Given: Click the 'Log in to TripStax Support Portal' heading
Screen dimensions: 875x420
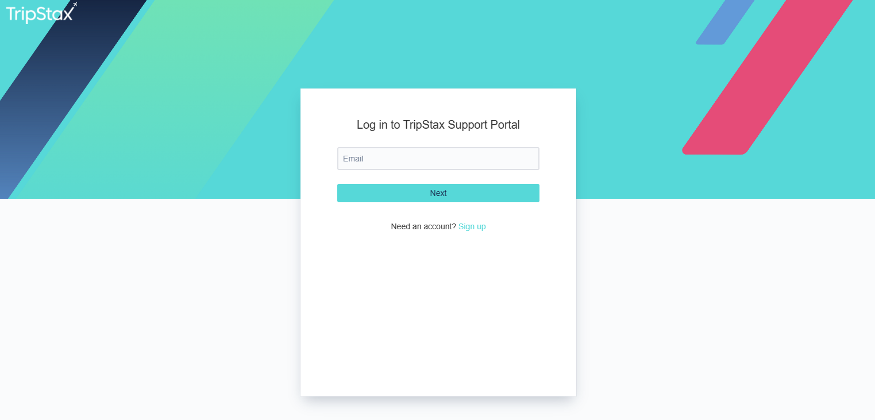Looking at the screenshot, I should coord(438,125).
